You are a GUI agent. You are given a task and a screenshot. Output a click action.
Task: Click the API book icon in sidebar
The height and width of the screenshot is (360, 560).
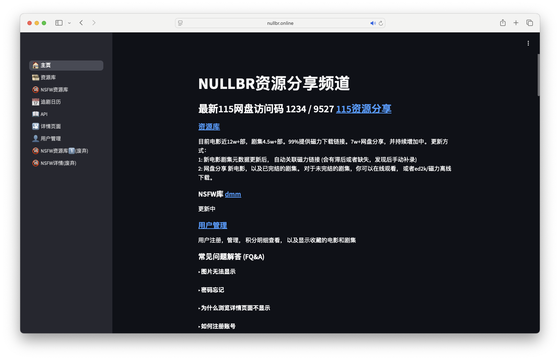[35, 114]
